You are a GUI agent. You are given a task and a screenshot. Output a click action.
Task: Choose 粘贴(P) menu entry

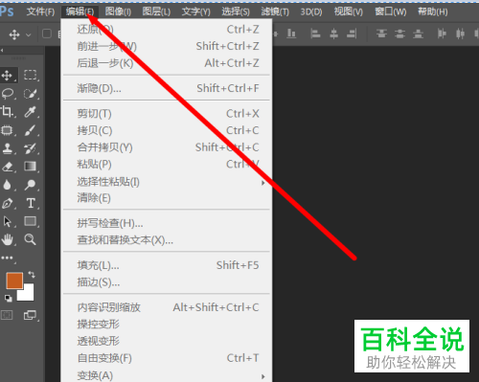[x=167, y=165]
